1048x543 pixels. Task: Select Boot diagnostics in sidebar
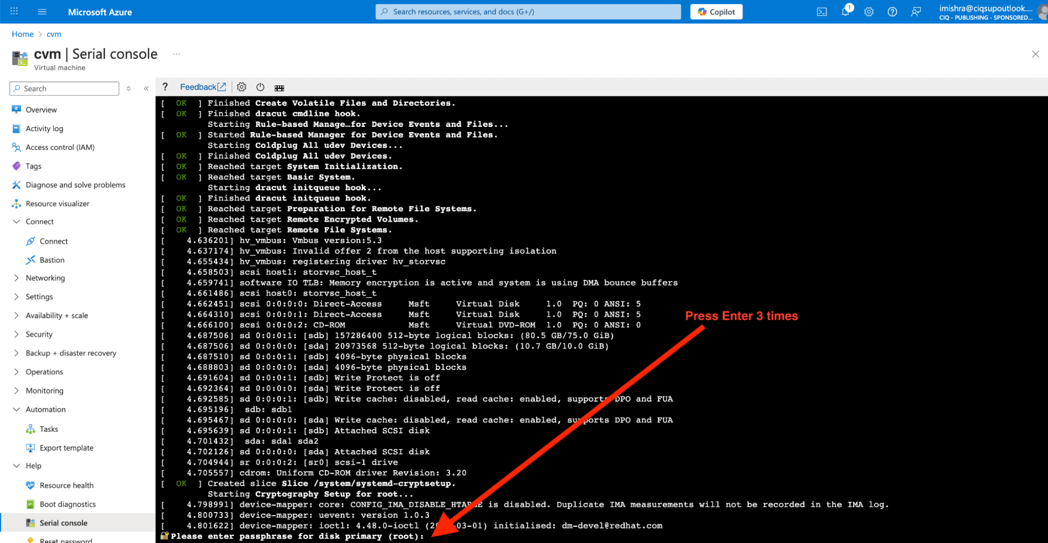(x=68, y=504)
